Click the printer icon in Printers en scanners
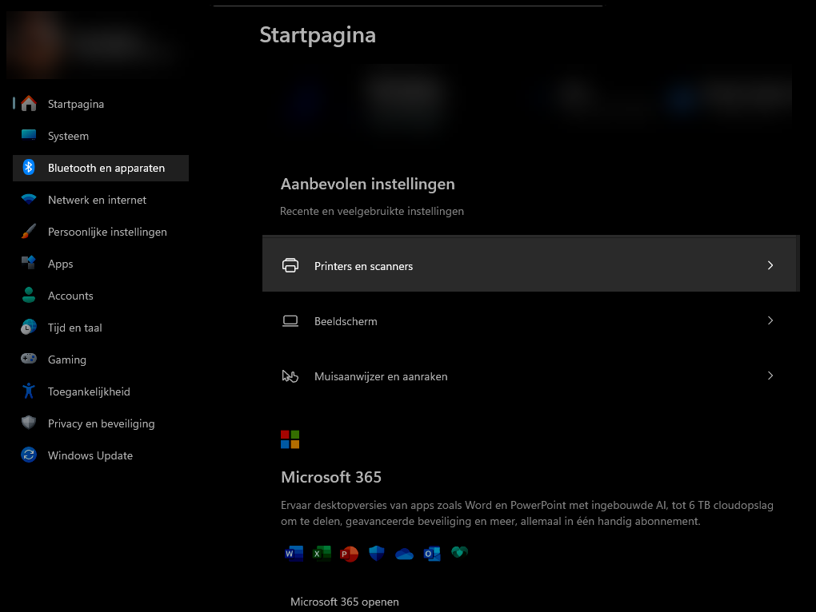 tap(290, 265)
